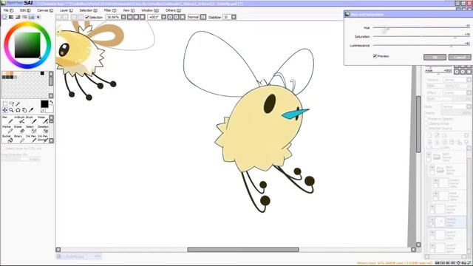Image resolution: width=473 pixels, height=266 pixels.
Task: Activate the Rotate canvas tool
Action: pos(18,110)
